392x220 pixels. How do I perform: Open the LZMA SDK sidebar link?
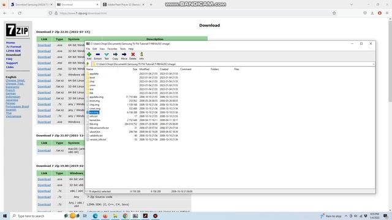click(13, 51)
